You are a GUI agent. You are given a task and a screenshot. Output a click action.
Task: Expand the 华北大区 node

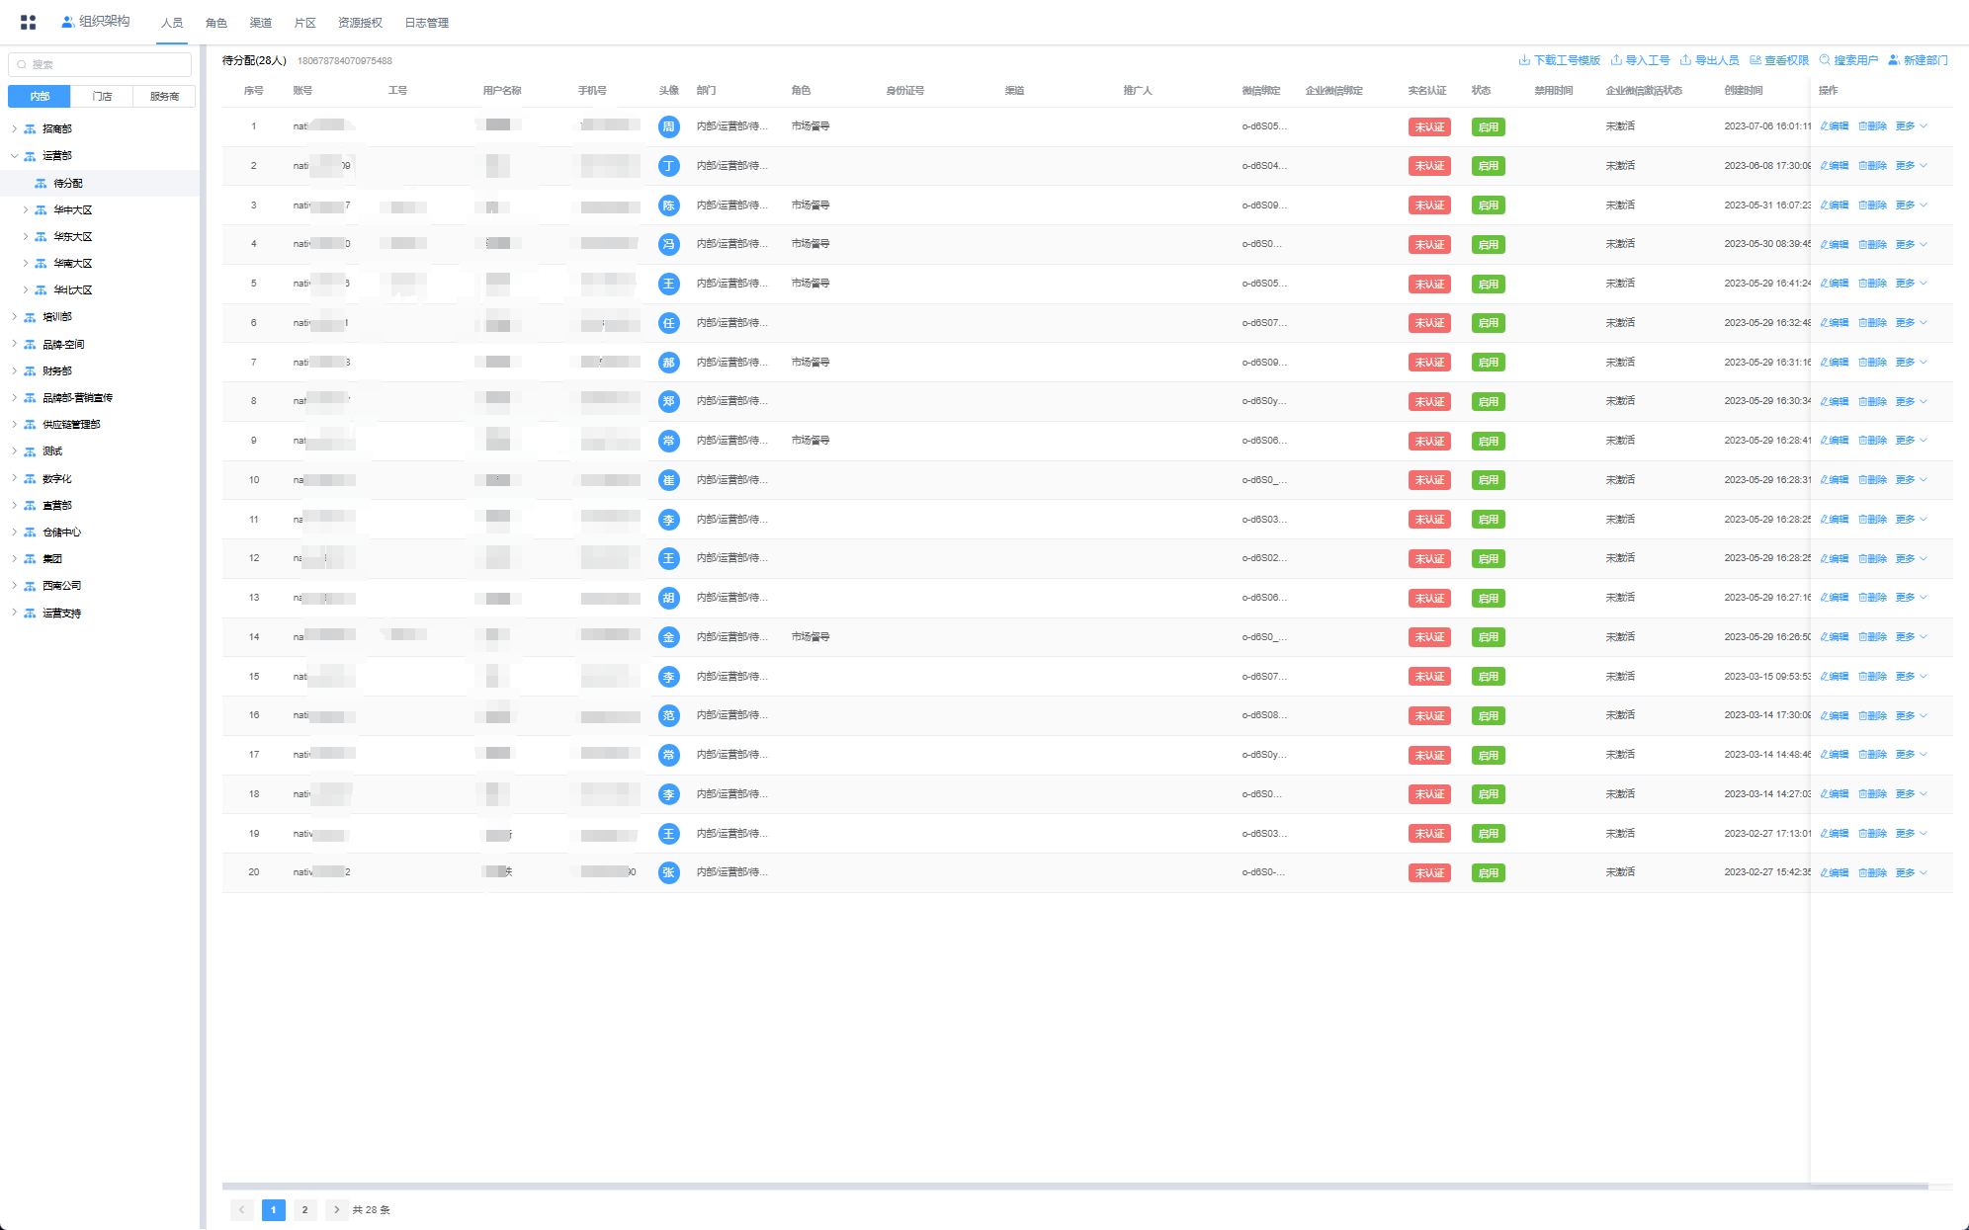(25, 289)
